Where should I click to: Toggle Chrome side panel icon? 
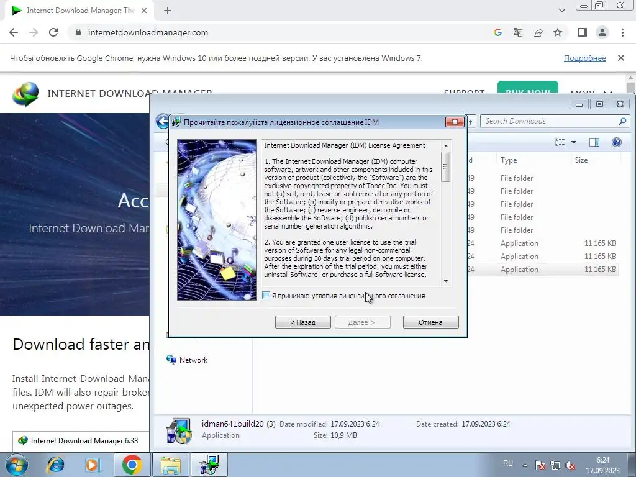pos(582,32)
